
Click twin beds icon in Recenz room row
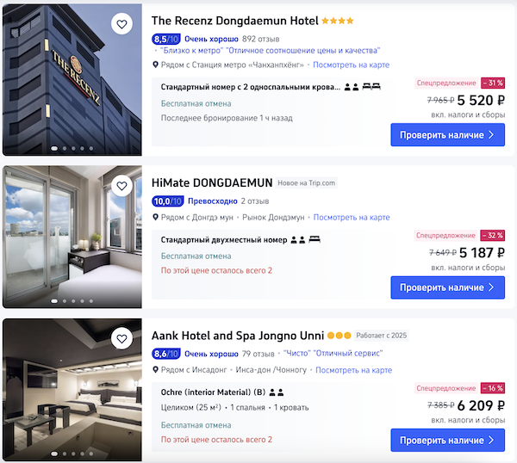point(371,87)
